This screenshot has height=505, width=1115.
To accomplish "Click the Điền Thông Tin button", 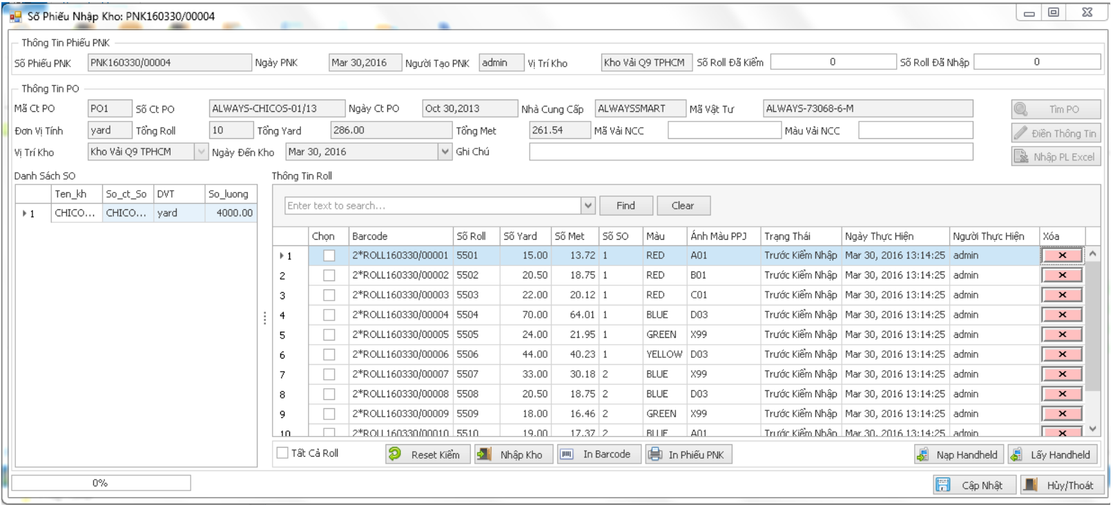I will pyautogui.click(x=1056, y=133).
